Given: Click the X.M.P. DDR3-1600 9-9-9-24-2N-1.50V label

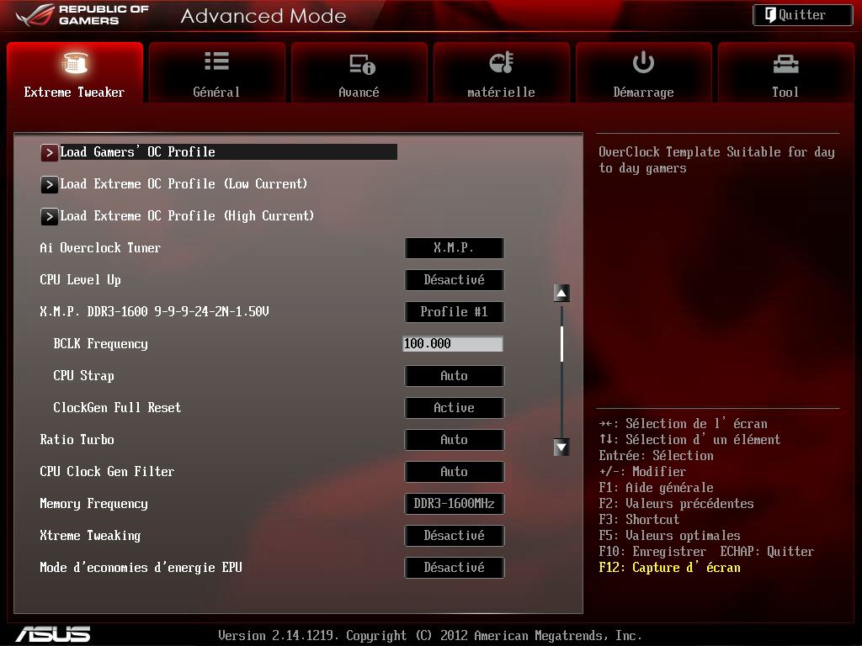Looking at the screenshot, I should click(x=155, y=311).
